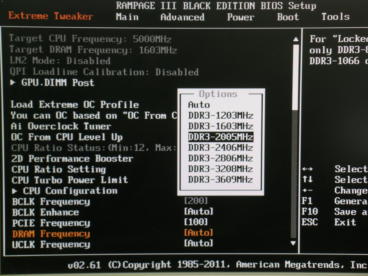Click the F1 help key hint
The image size is (368, 276).
coord(307,201)
